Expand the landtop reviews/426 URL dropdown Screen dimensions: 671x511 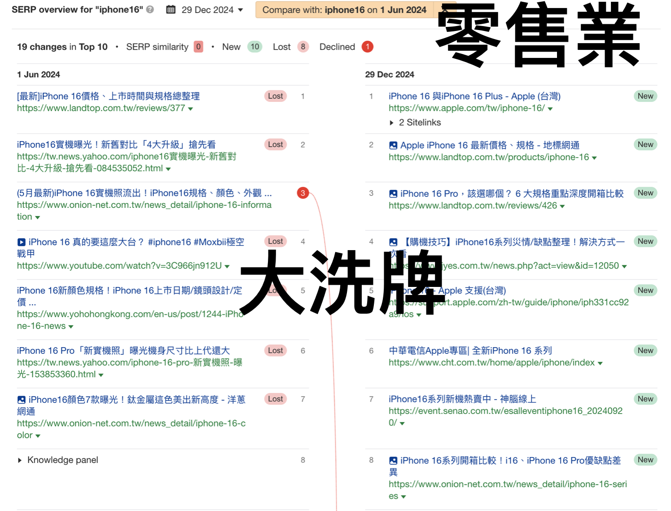pyautogui.click(x=562, y=206)
